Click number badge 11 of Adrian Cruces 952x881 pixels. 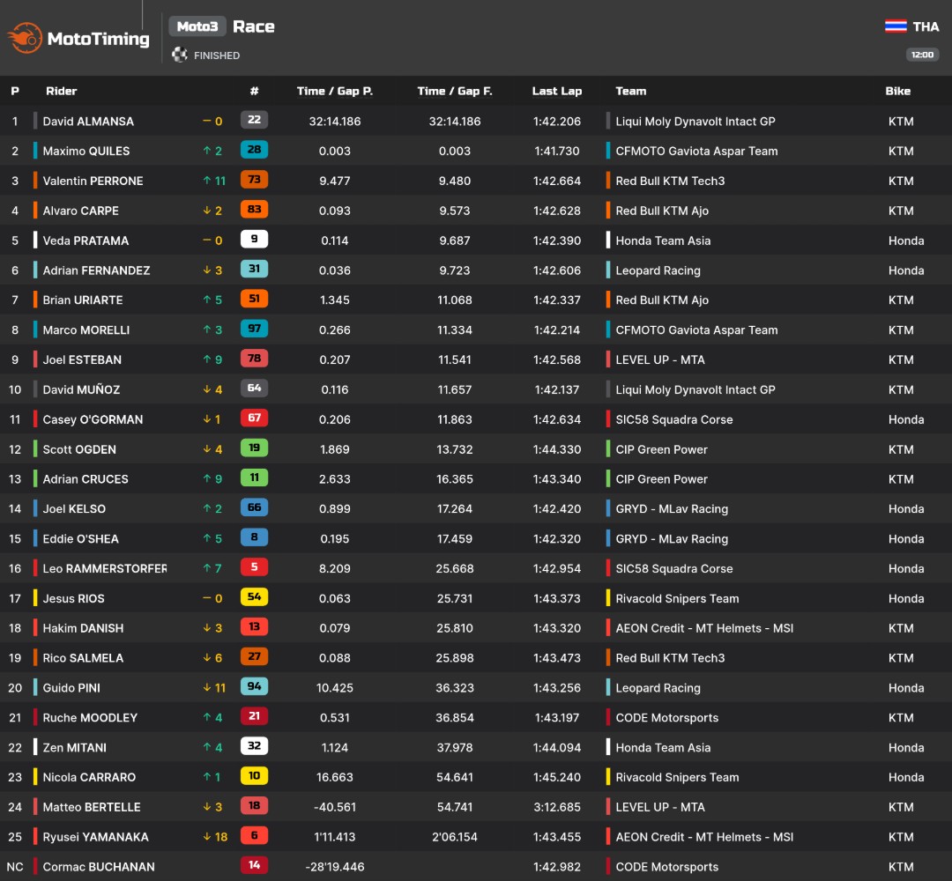(255, 478)
